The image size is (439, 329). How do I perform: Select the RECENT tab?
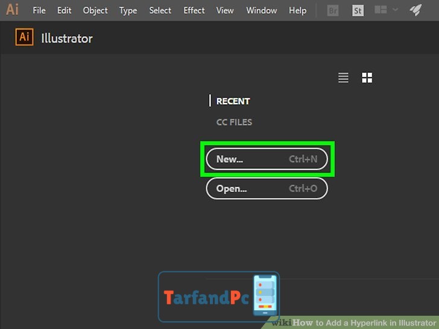coord(233,101)
